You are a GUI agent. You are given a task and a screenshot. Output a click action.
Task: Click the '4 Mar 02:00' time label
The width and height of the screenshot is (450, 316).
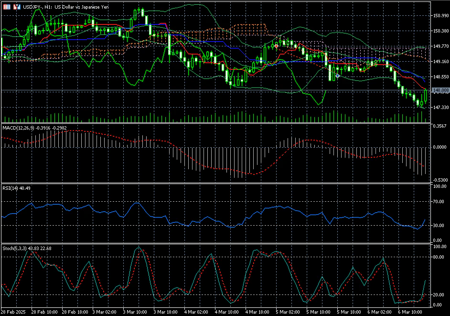[196, 312]
